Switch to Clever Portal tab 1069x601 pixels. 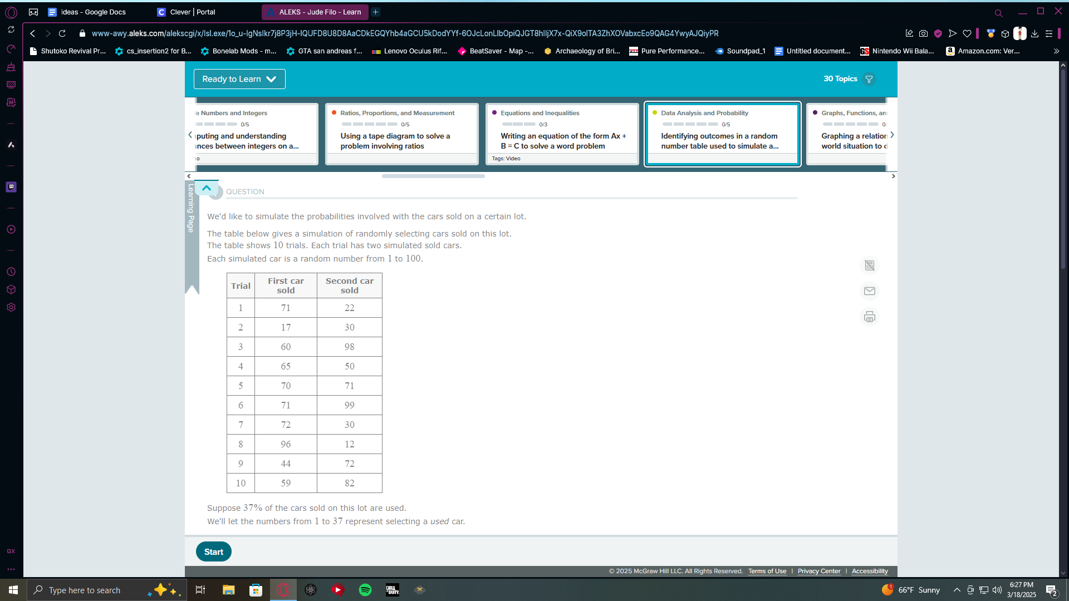point(192,12)
